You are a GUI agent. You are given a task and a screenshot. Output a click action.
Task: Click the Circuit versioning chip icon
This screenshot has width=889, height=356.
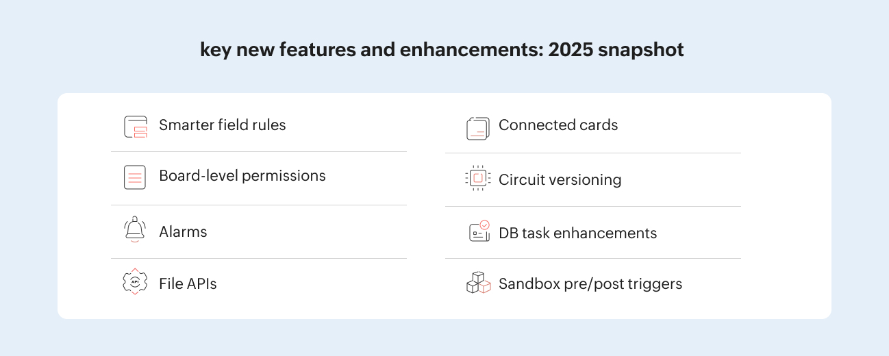478,178
